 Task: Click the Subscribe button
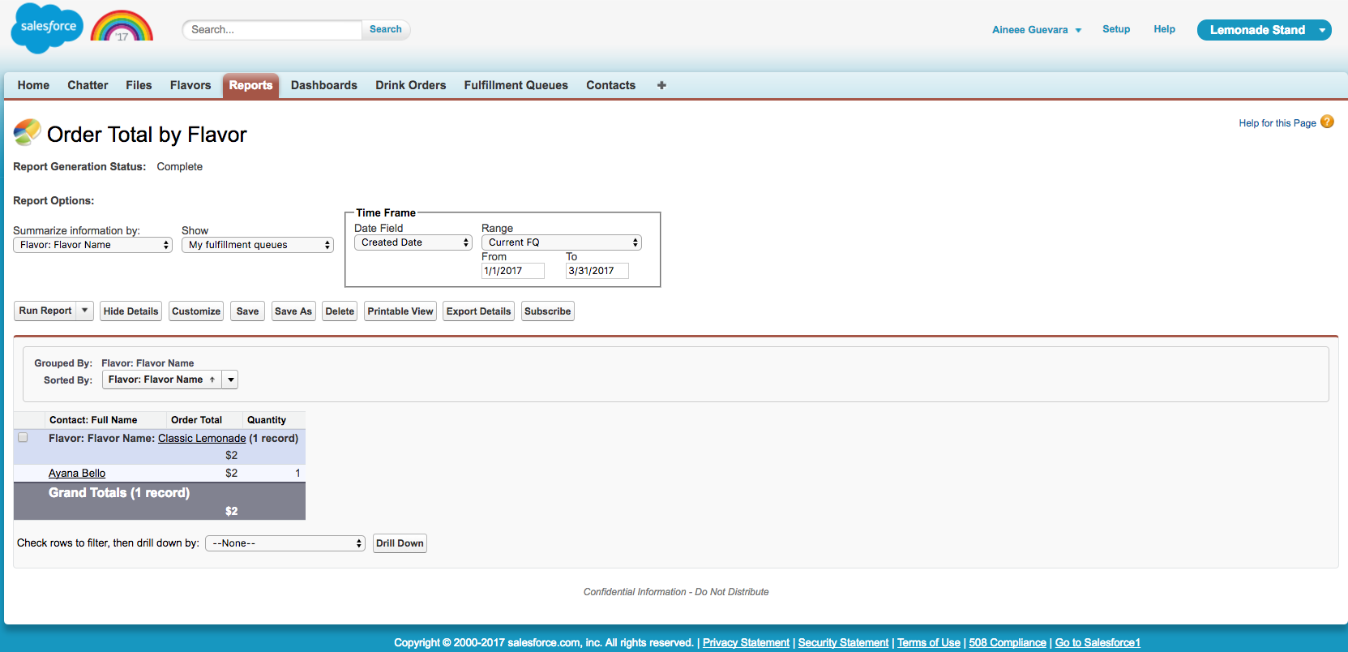coord(548,311)
